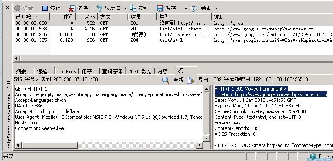Sort by the 时间 column header

(x=63, y=17)
